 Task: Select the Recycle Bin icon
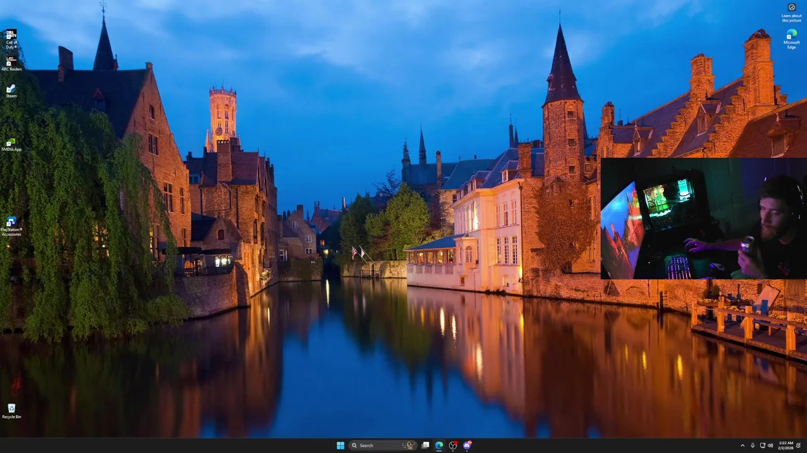pyautogui.click(x=11, y=411)
